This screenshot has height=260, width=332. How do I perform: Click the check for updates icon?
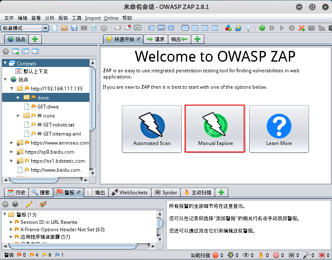tap(238, 28)
